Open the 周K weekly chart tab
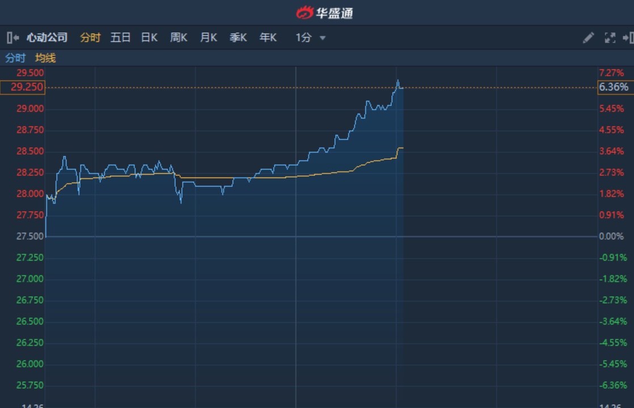 [179, 38]
